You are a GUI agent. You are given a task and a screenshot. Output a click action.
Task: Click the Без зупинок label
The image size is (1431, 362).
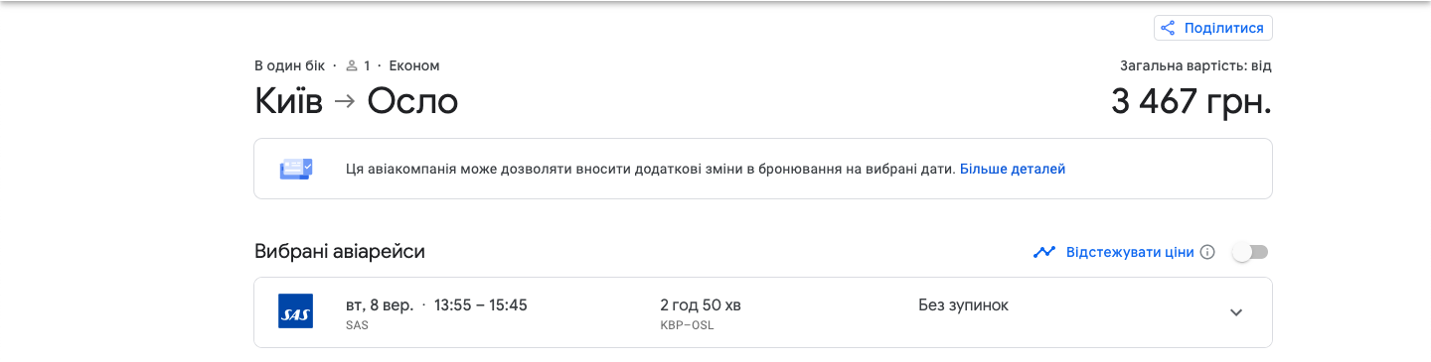(963, 304)
